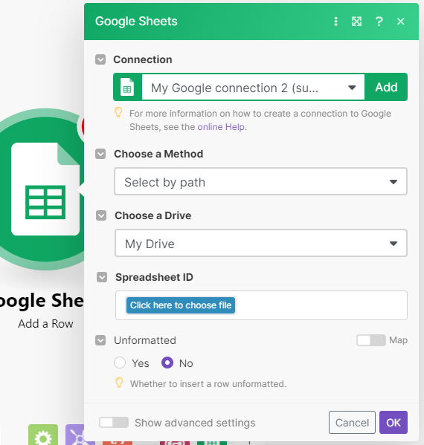Click the 'Whether to insert a row unformatted.' hint
Viewport: 424px width, 445px height.
coord(208,384)
